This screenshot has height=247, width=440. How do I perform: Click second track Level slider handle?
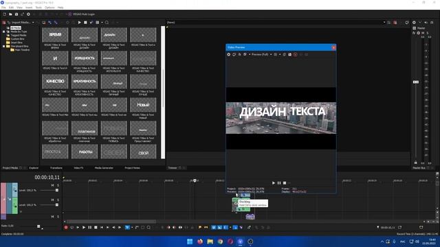(x=57, y=205)
